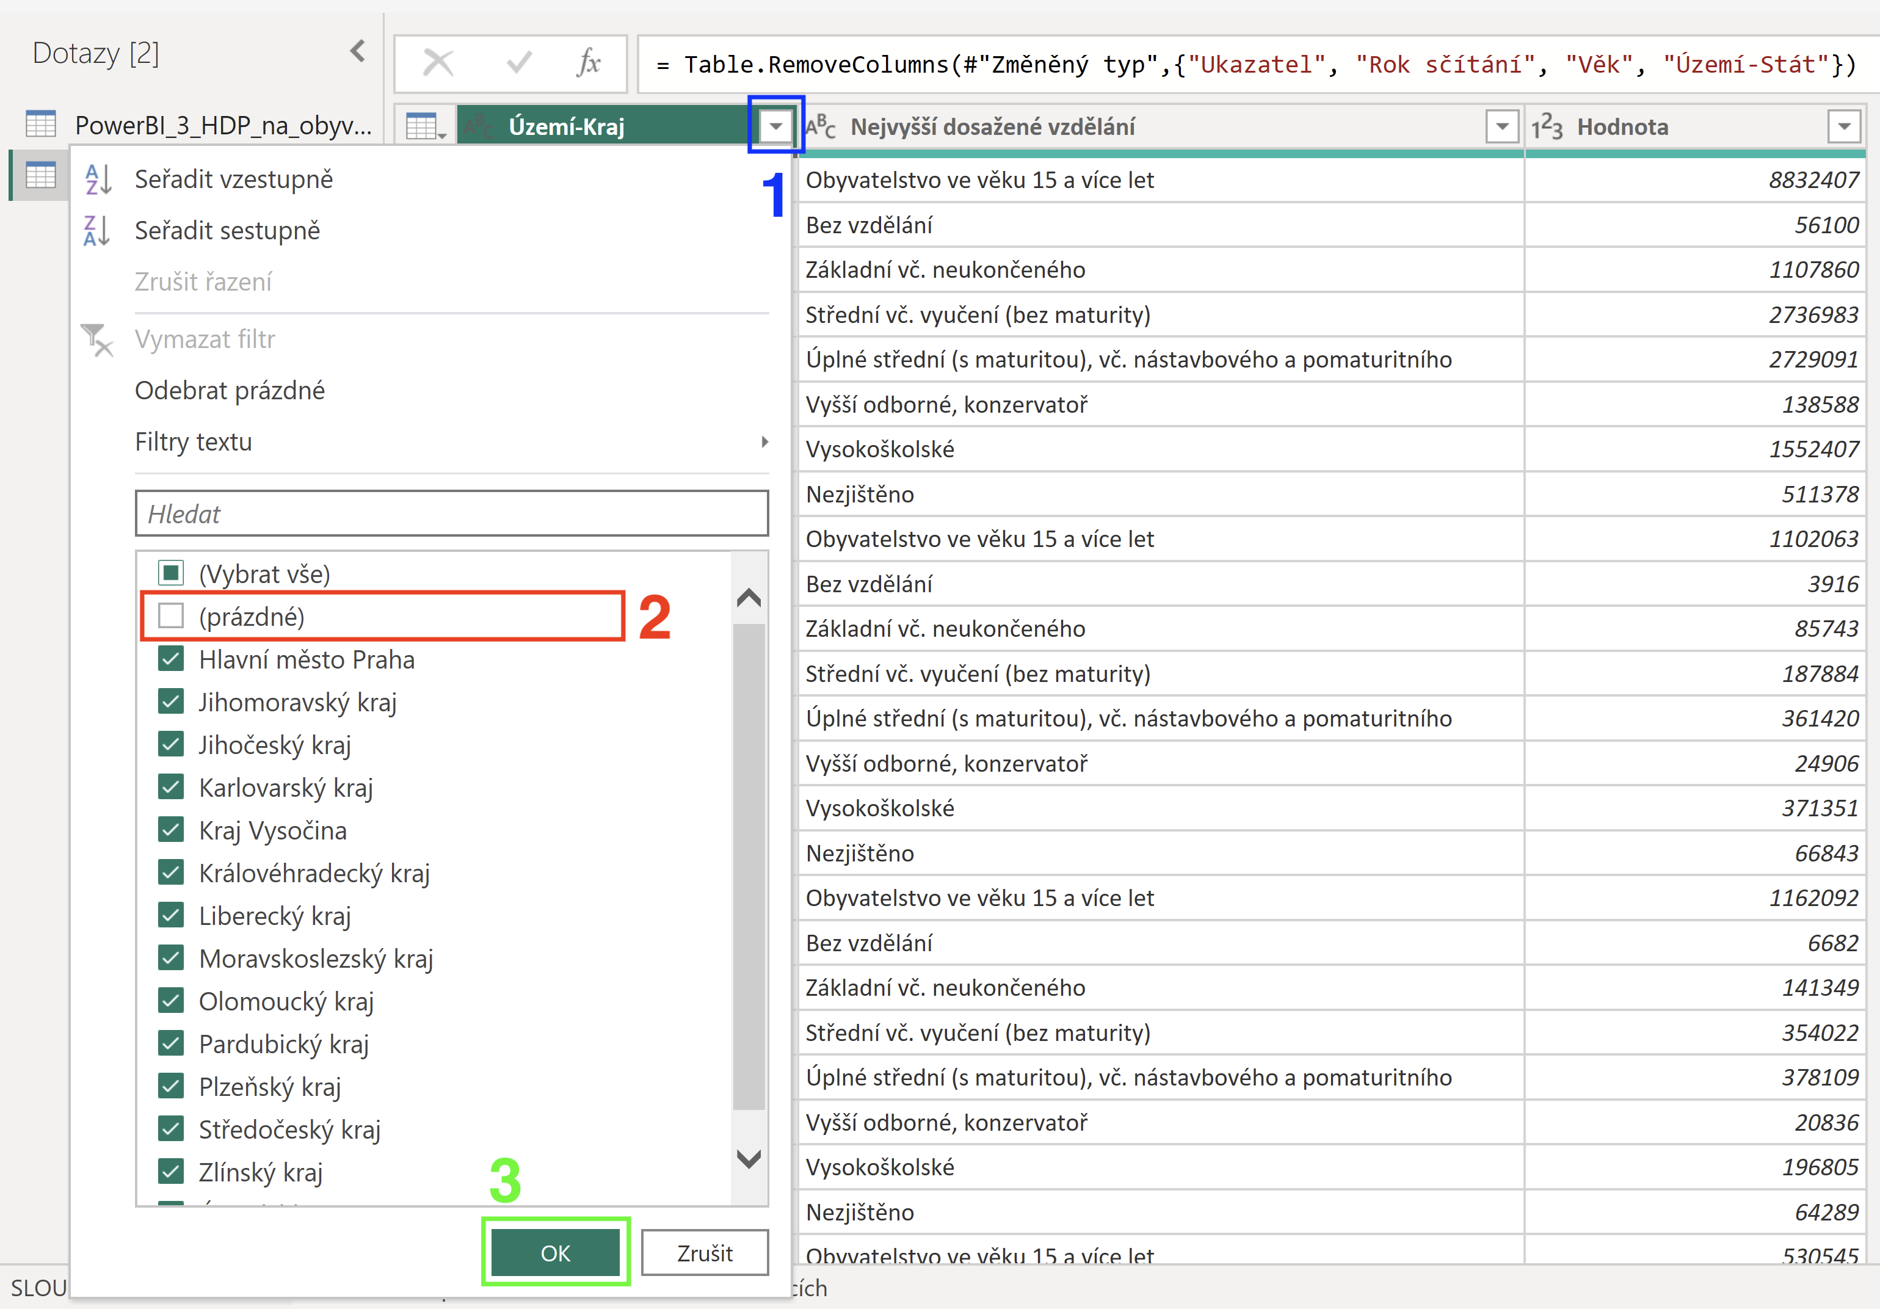Uncheck Plzeňský kraj
The image size is (1880, 1309).
pos(171,1086)
